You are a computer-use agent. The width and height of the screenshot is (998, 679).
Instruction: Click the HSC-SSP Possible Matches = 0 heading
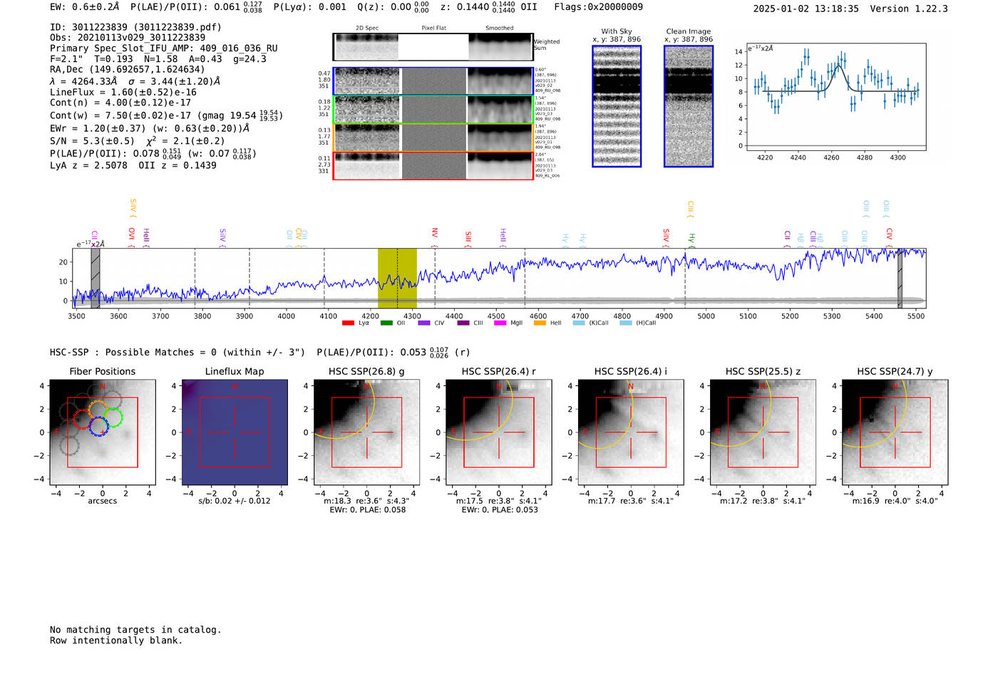pos(178,352)
